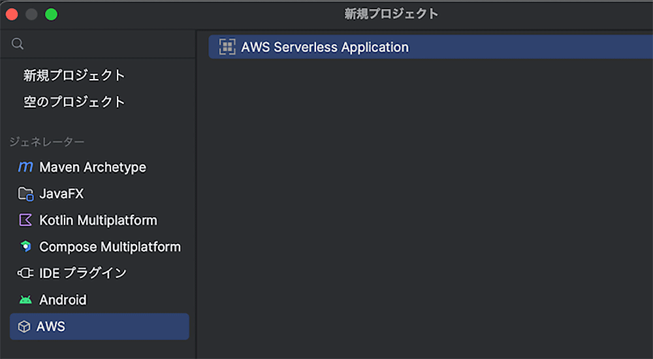Select the Android generator label
The width and height of the screenshot is (653, 359).
pyautogui.click(x=63, y=300)
